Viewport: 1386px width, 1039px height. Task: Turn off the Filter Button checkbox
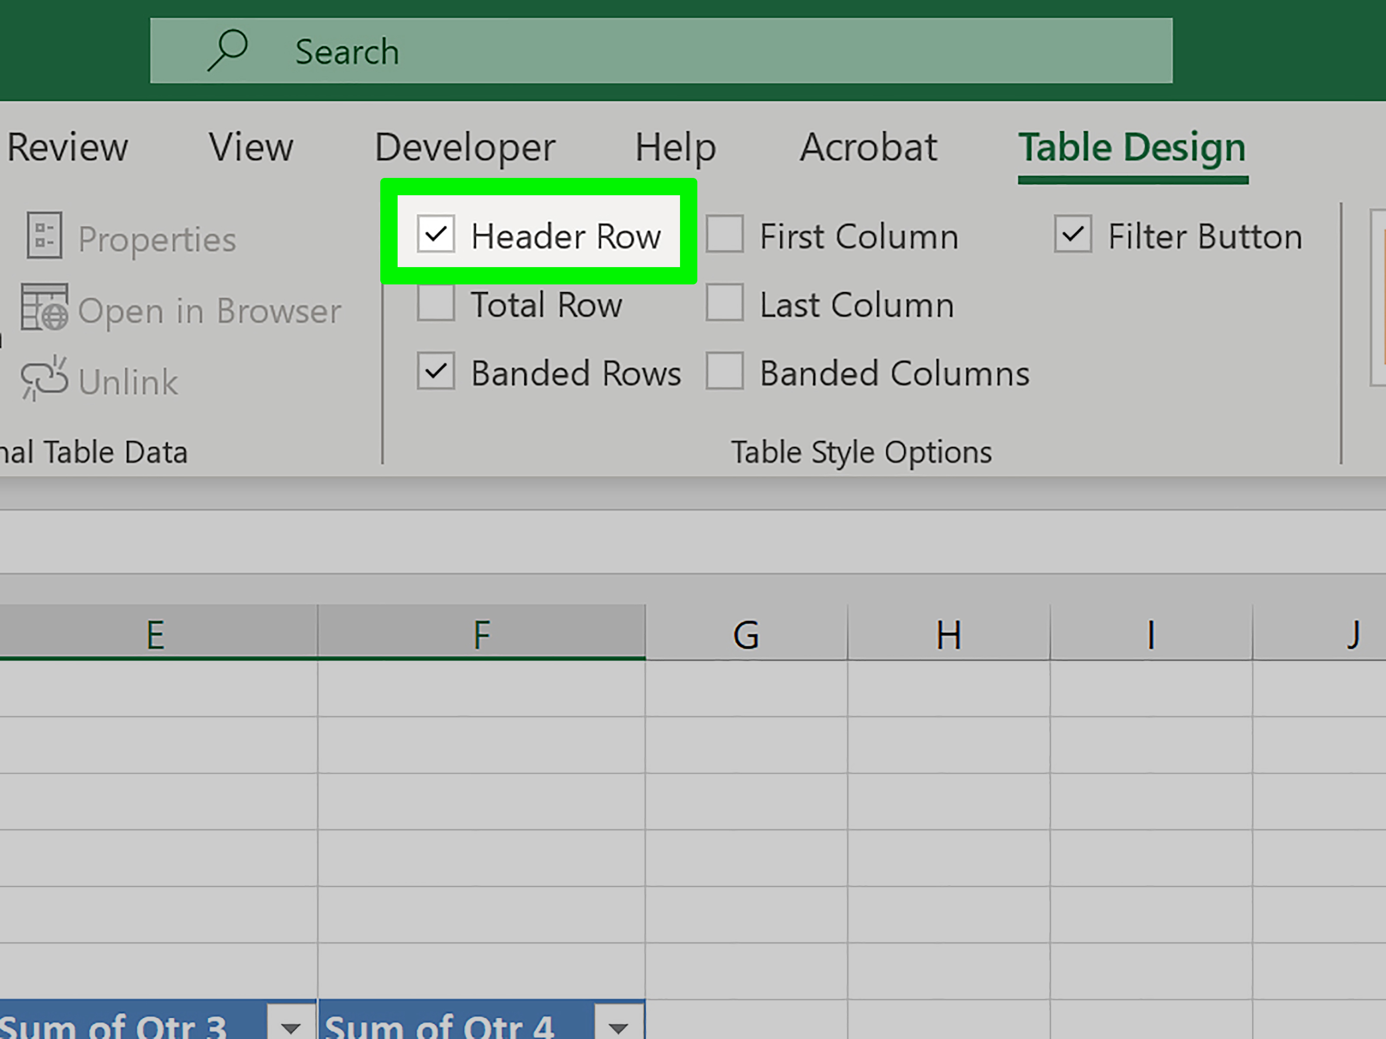(1073, 234)
